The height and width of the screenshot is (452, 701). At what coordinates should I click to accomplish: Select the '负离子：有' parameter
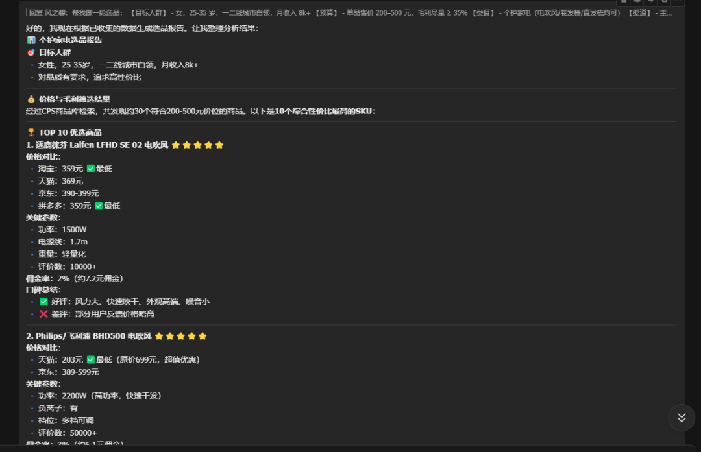point(58,409)
